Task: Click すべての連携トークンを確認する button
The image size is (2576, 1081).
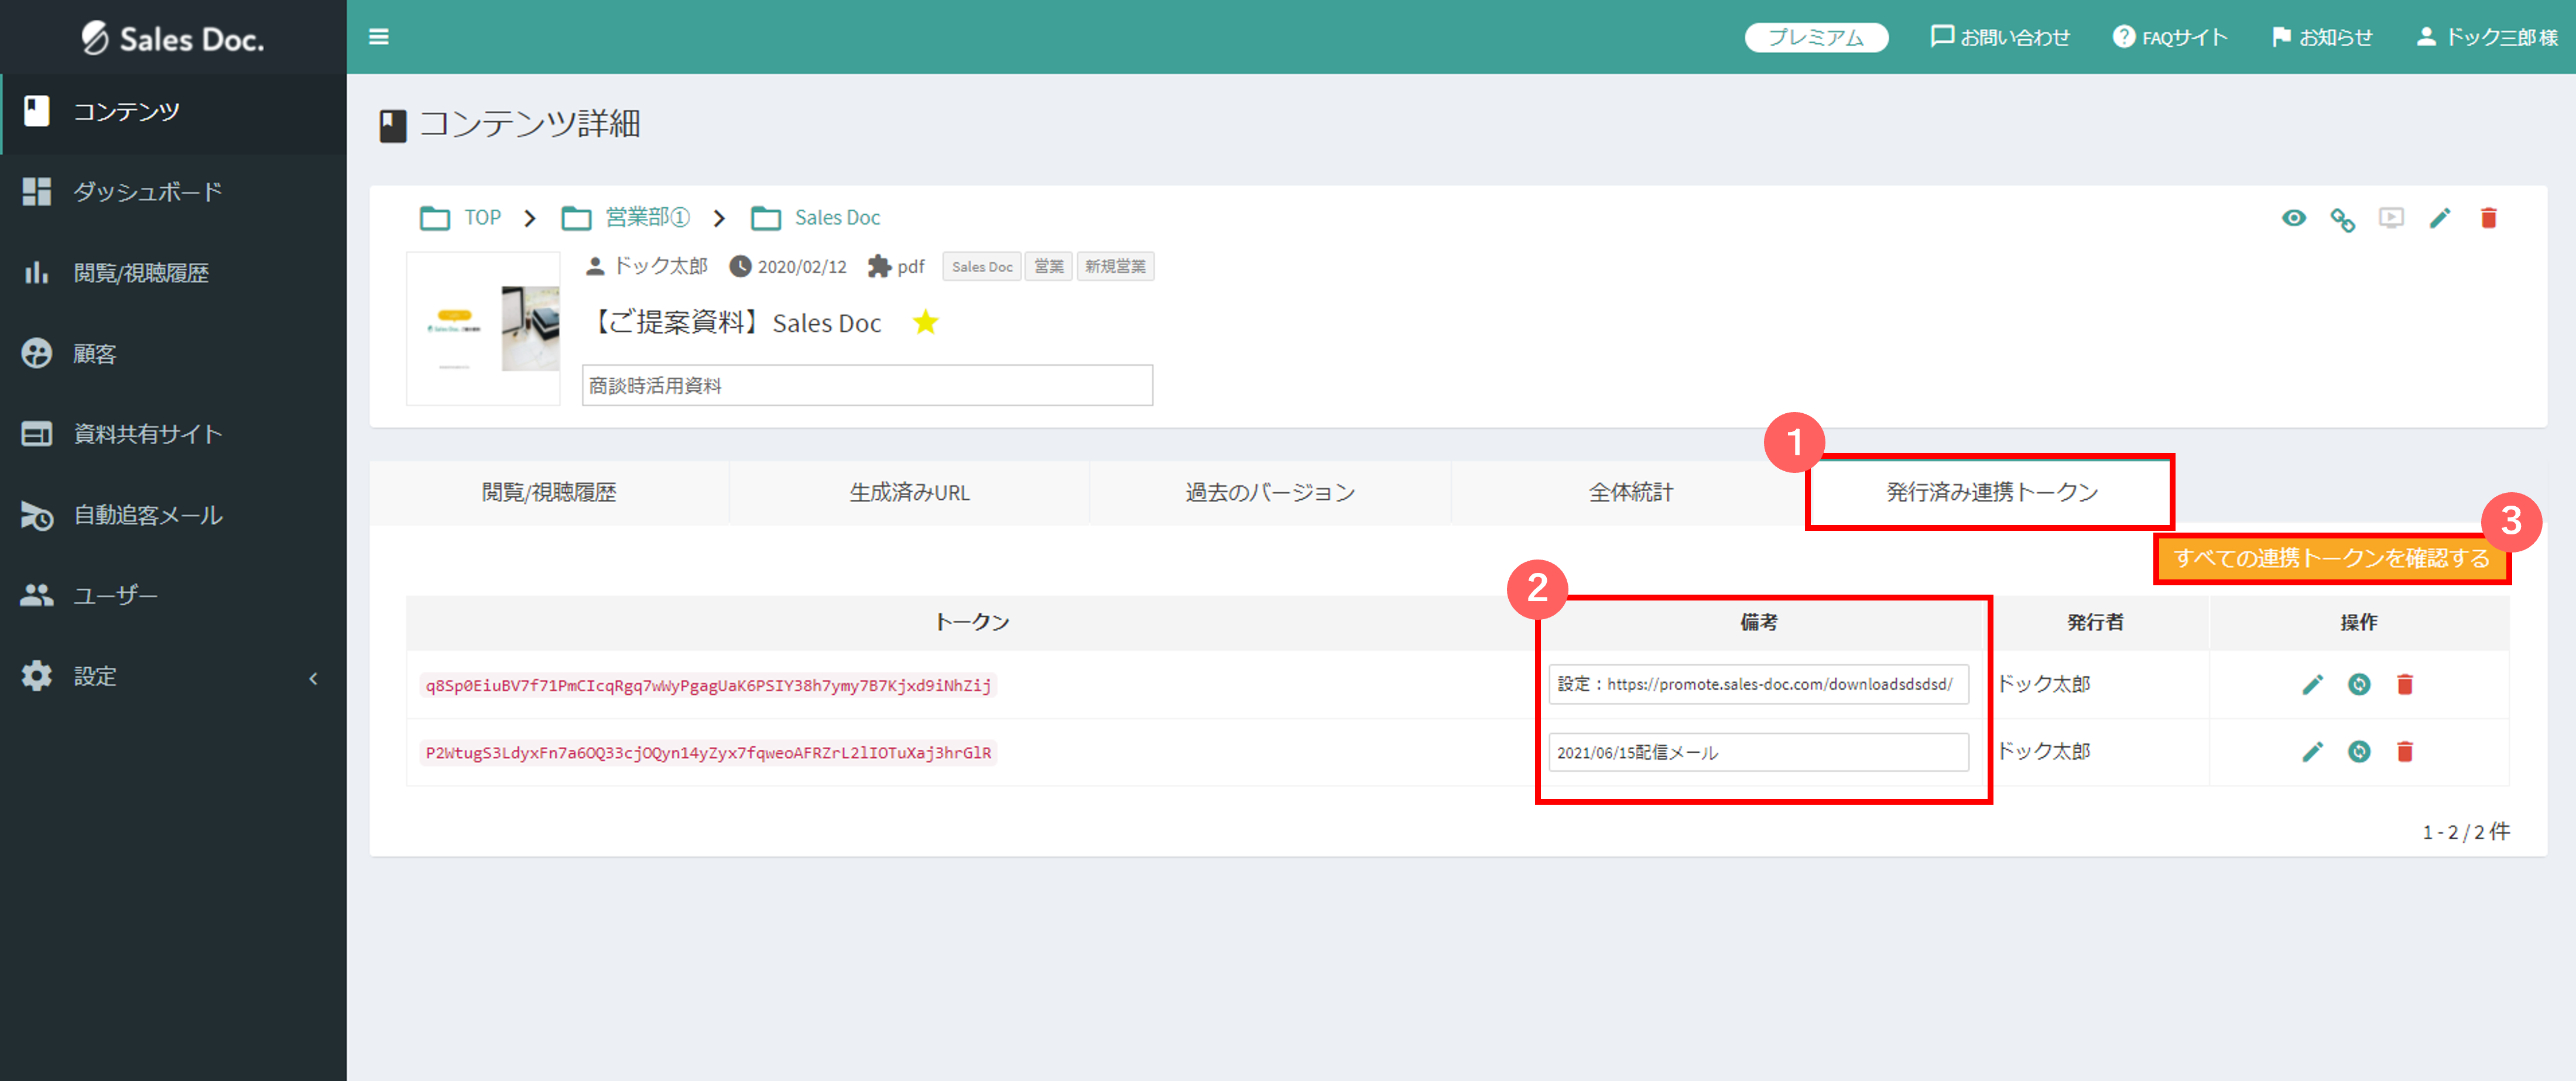Action: [x=2331, y=558]
